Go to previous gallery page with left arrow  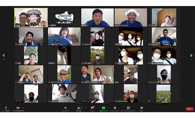click(x=3, y=55)
